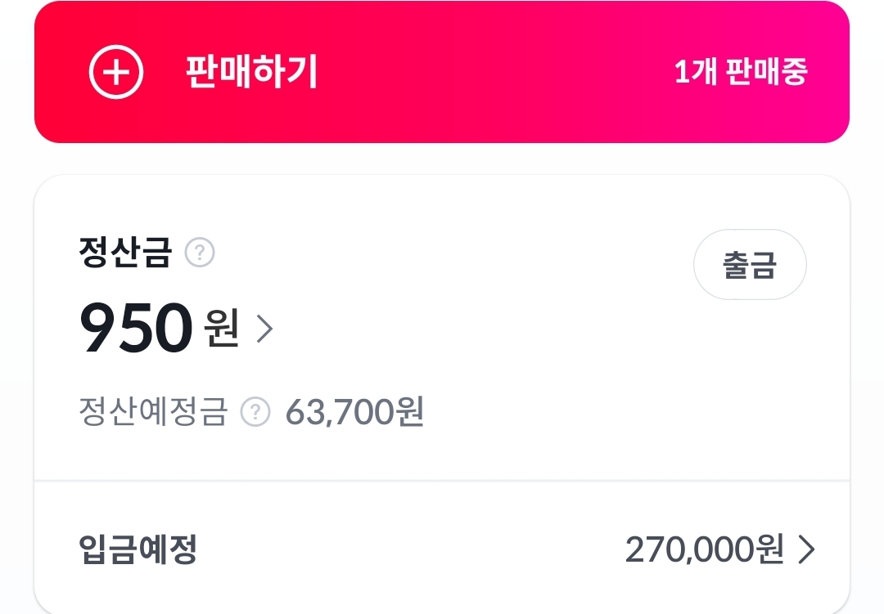Viewport: 884px width, 614px height.
Task: Select the 정산금 heading
Action: click(125, 252)
